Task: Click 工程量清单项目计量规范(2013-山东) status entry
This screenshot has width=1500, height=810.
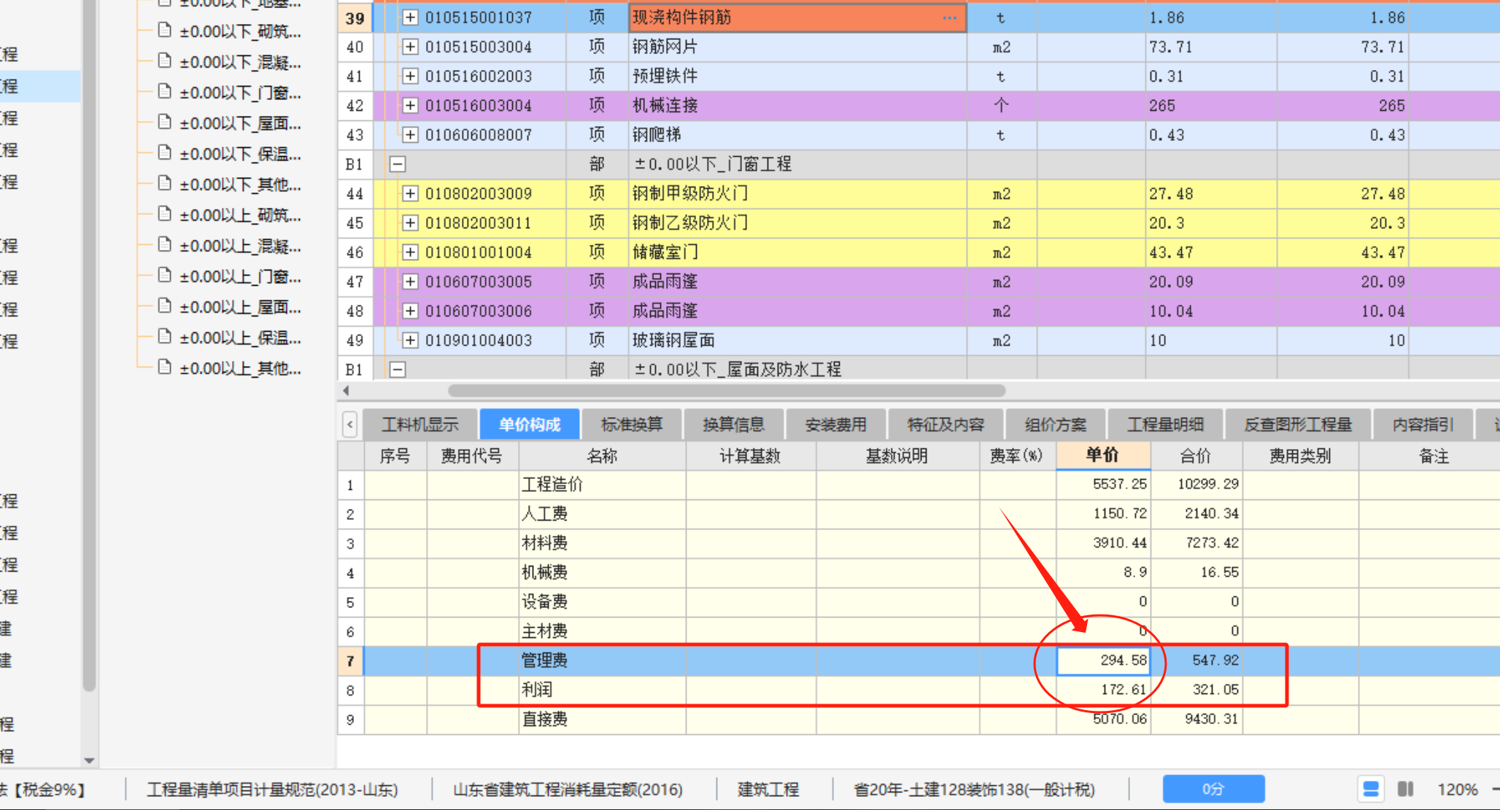Action: click(x=272, y=790)
